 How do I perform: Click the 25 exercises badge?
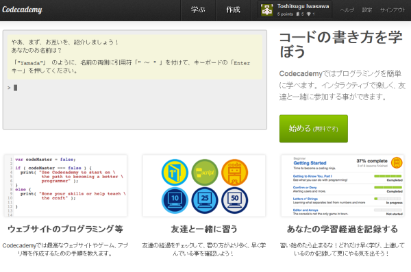tap(205, 200)
